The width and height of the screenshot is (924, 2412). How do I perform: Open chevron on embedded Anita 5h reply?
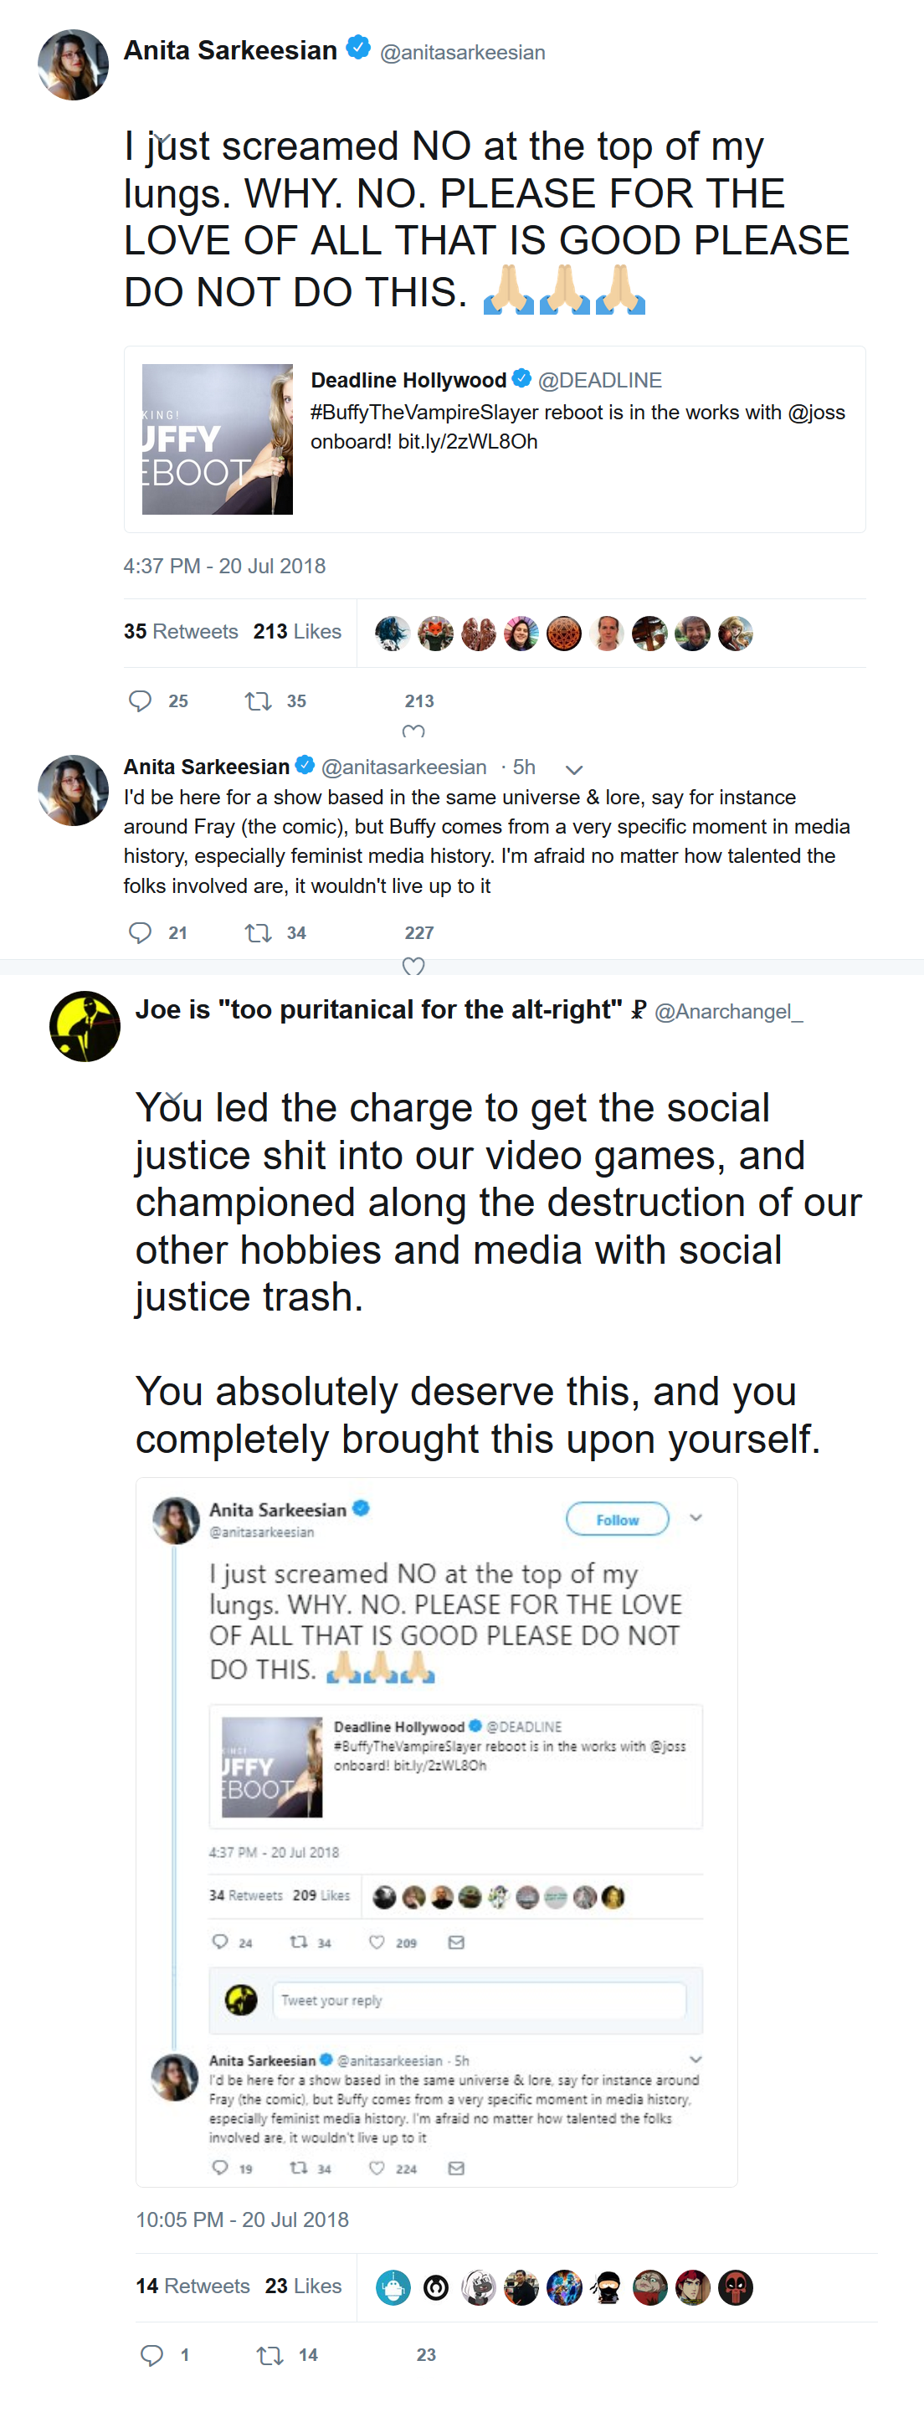click(x=696, y=2059)
